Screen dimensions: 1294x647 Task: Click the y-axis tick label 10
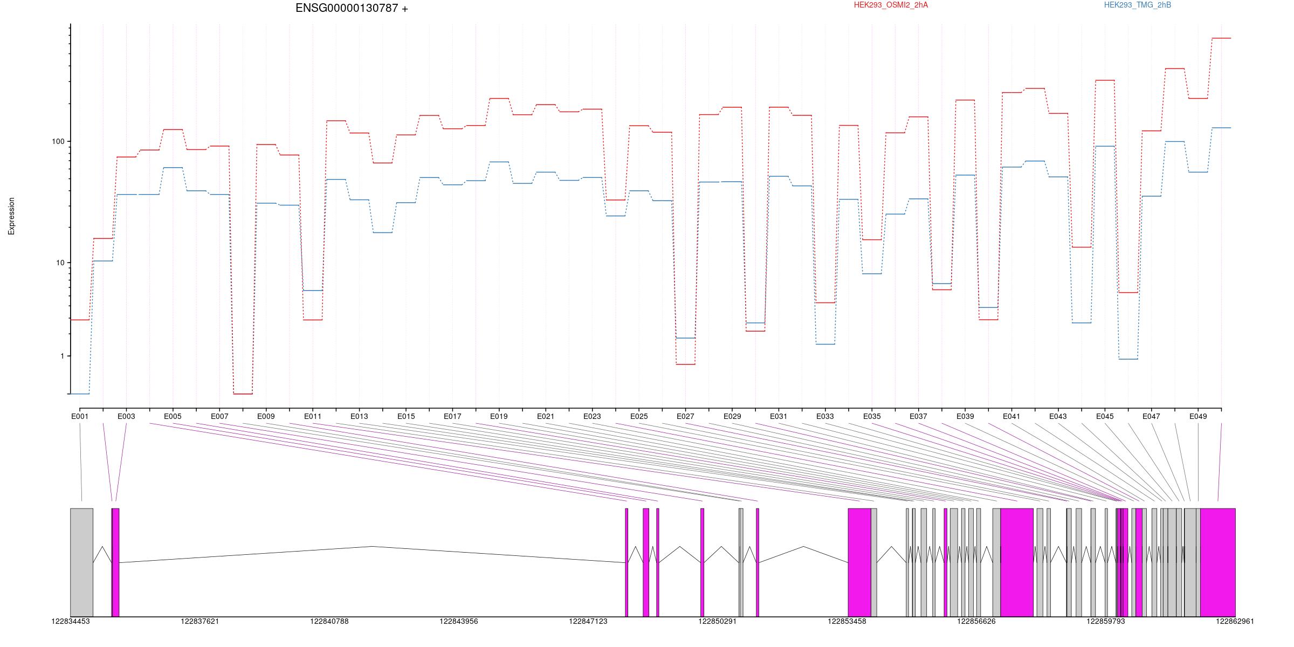tap(60, 263)
